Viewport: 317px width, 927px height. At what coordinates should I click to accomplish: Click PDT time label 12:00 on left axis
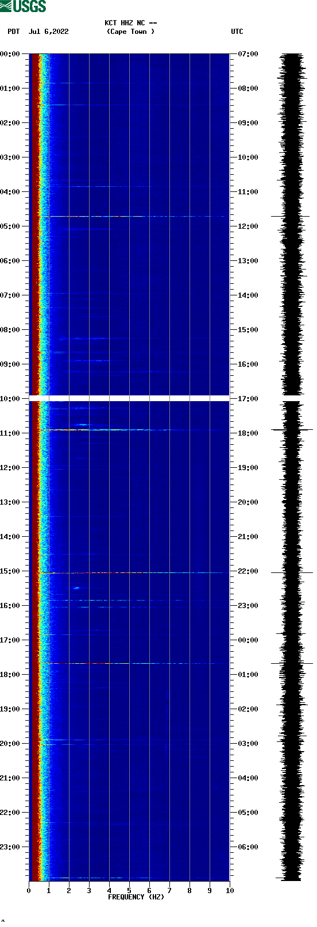[10, 468]
